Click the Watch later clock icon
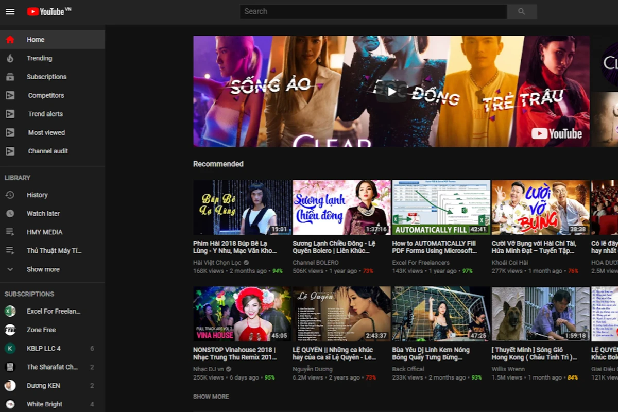 coord(10,214)
